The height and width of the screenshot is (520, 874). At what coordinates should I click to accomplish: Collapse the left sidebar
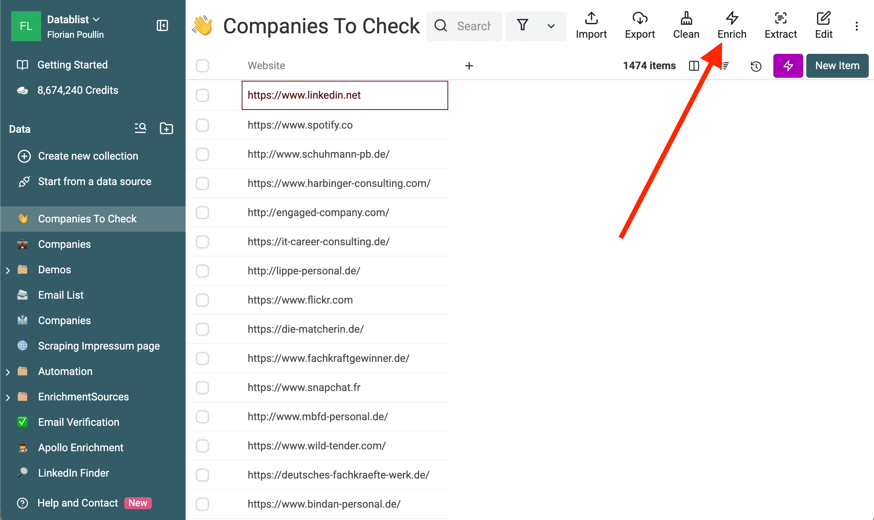162,26
